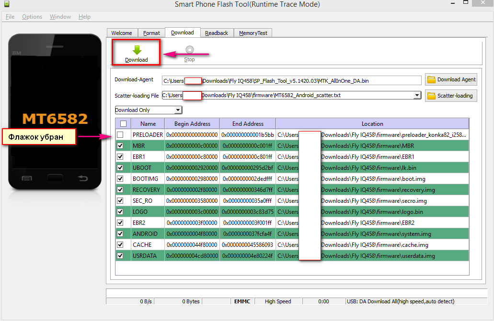Screen dimensions: 494x321
Task: Click the Location column header
Action: pyautogui.click(x=372, y=124)
